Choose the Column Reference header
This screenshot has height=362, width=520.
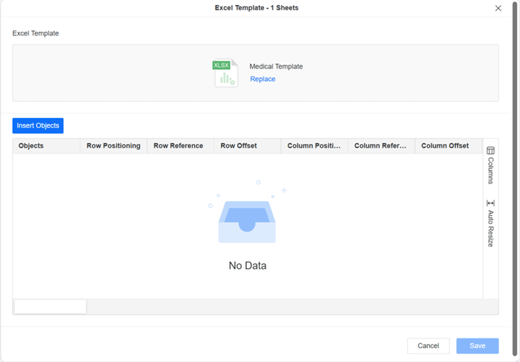pos(380,146)
